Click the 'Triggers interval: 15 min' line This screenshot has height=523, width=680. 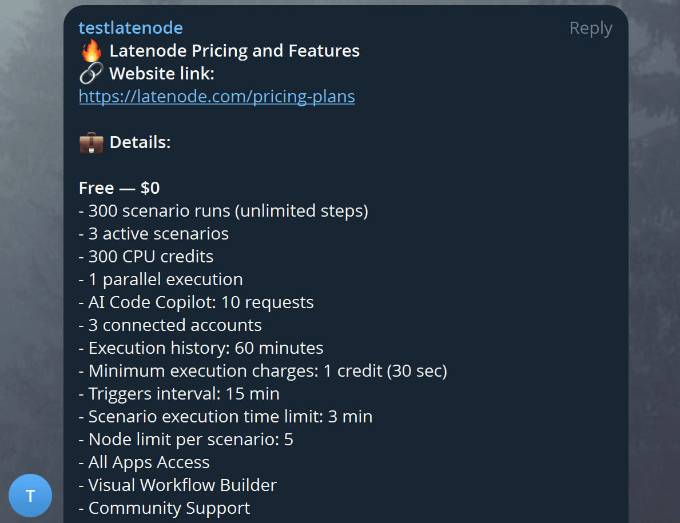[179, 394]
